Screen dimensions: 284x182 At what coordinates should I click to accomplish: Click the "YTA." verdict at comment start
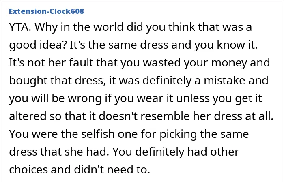(x=20, y=27)
